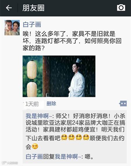Click 我是神啊~ in the reply line
The height and width of the screenshot is (166, 131).
[x=68, y=157]
